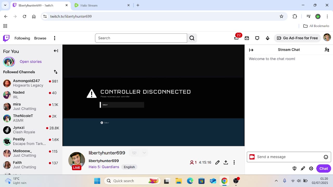Open the notifications inbox icon
The image size is (333, 187).
point(247,38)
